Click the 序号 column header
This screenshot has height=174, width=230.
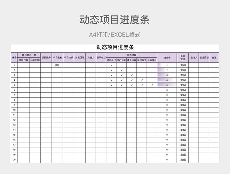pyautogui.click(x=14, y=57)
